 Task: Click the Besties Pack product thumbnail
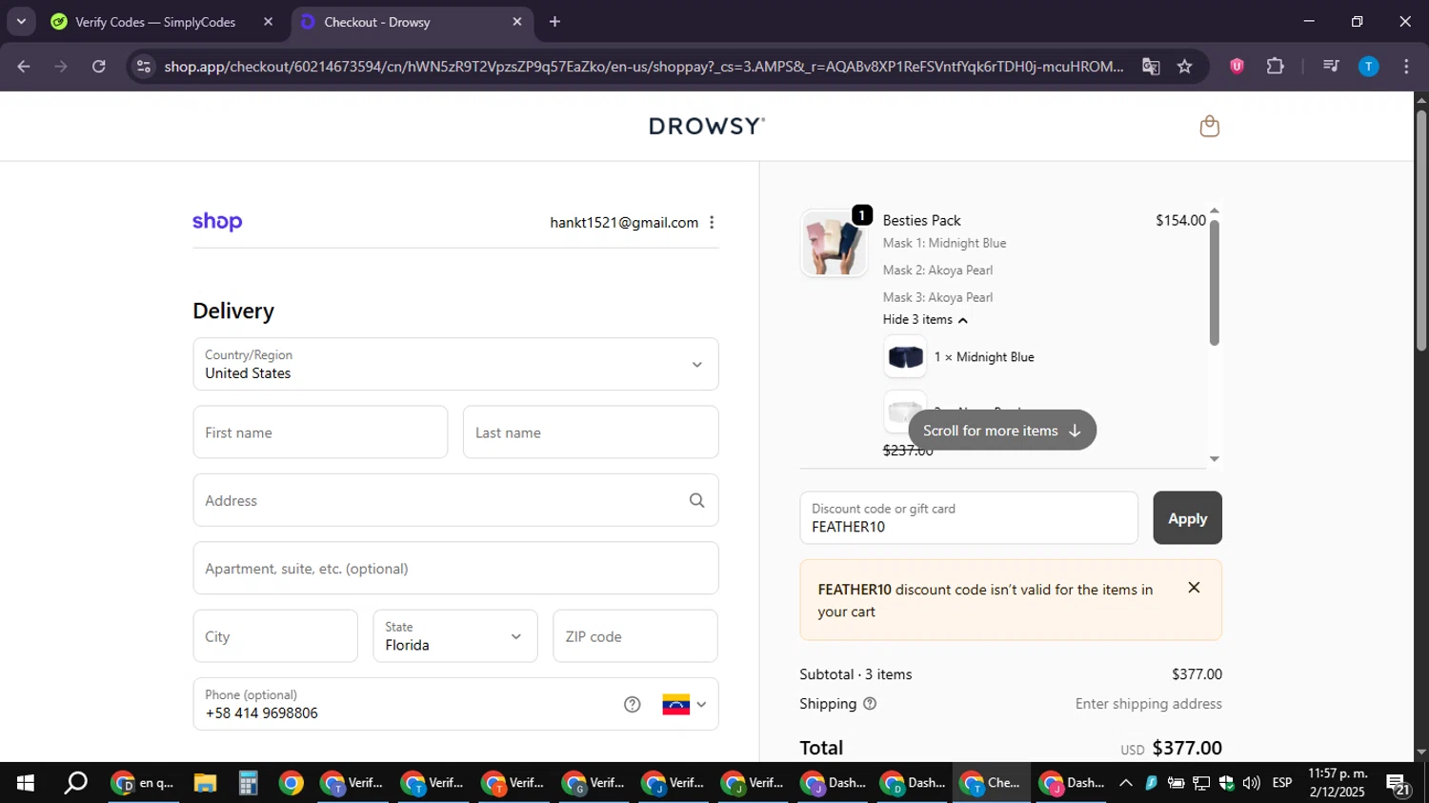point(834,243)
